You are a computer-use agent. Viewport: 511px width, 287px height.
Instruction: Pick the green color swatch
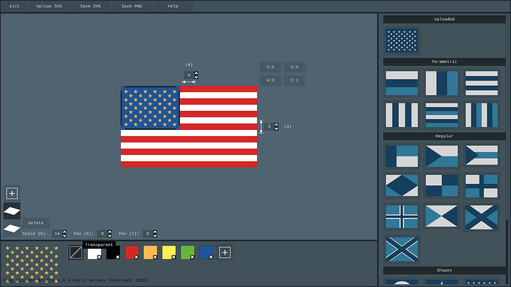click(x=187, y=252)
